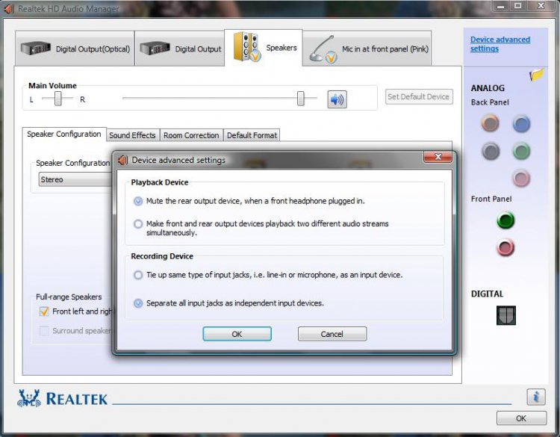Viewport: 560px width, 437px height.
Task: Click the 'Back Panel' label
Action: [x=490, y=102]
